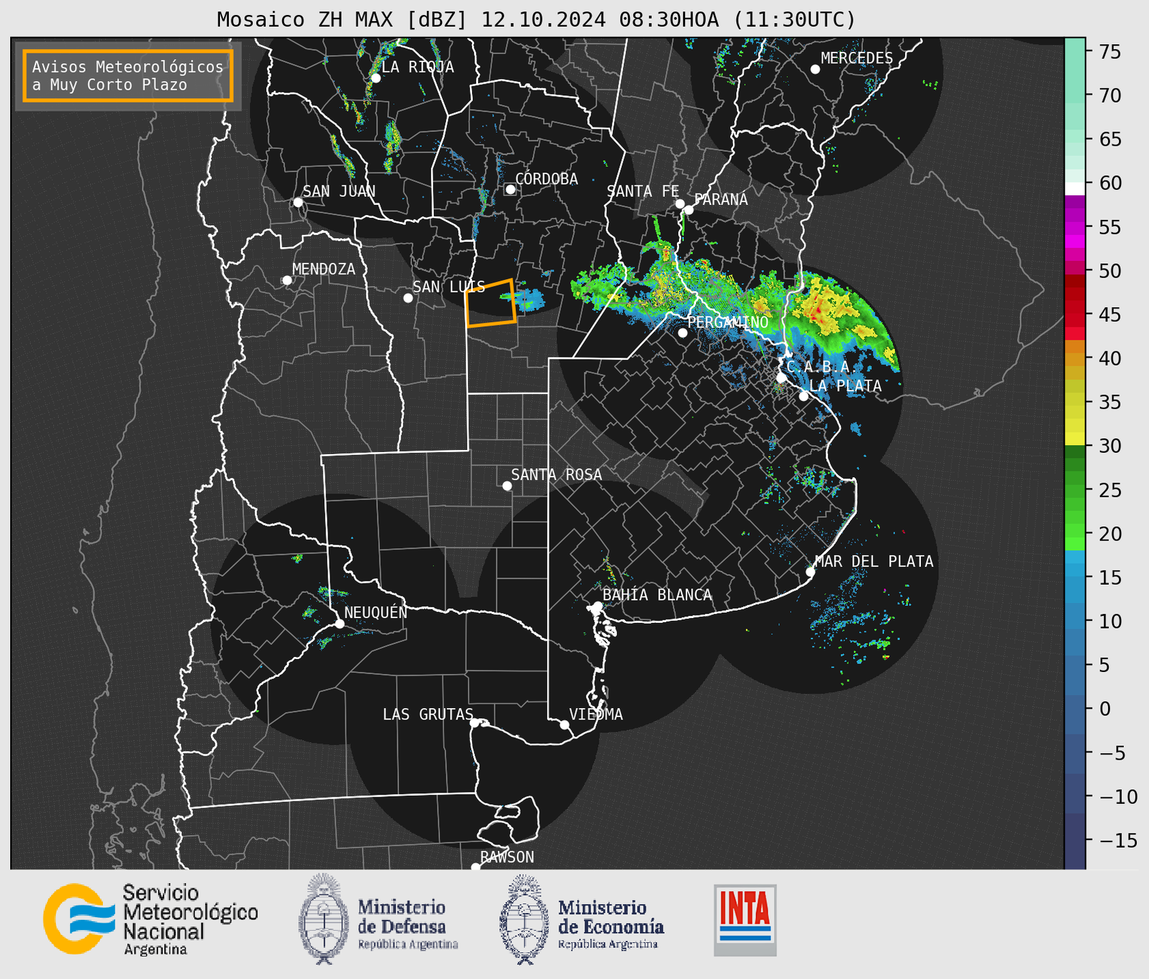Image resolution: width=1149 pixels, height=979 pixels.
Task: Click the Avisos Meteorológicos a Muy Corto Plazo legend box
Action: (128, 76)
